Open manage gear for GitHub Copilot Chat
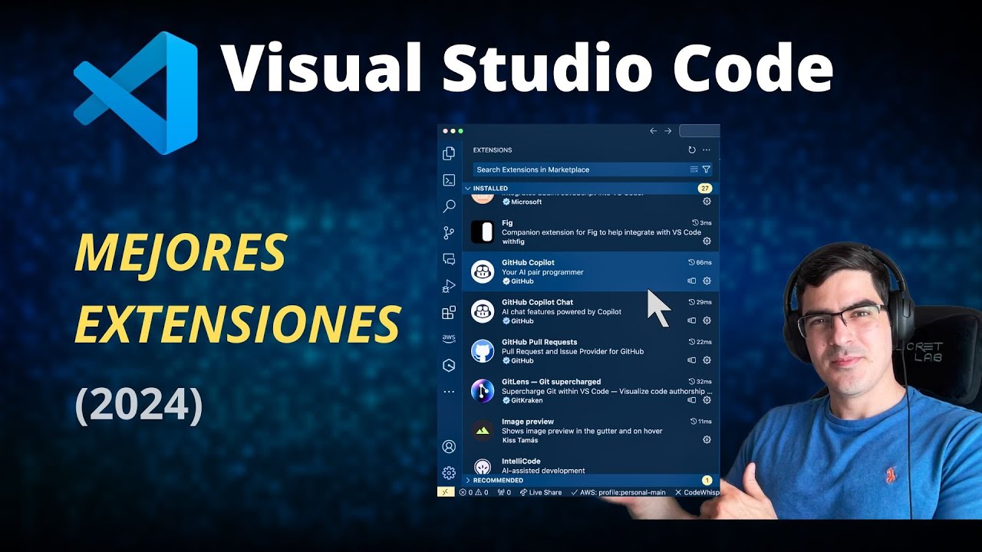Screen dimensions: 982x552 pyautogui.click(x=707, y=320)
